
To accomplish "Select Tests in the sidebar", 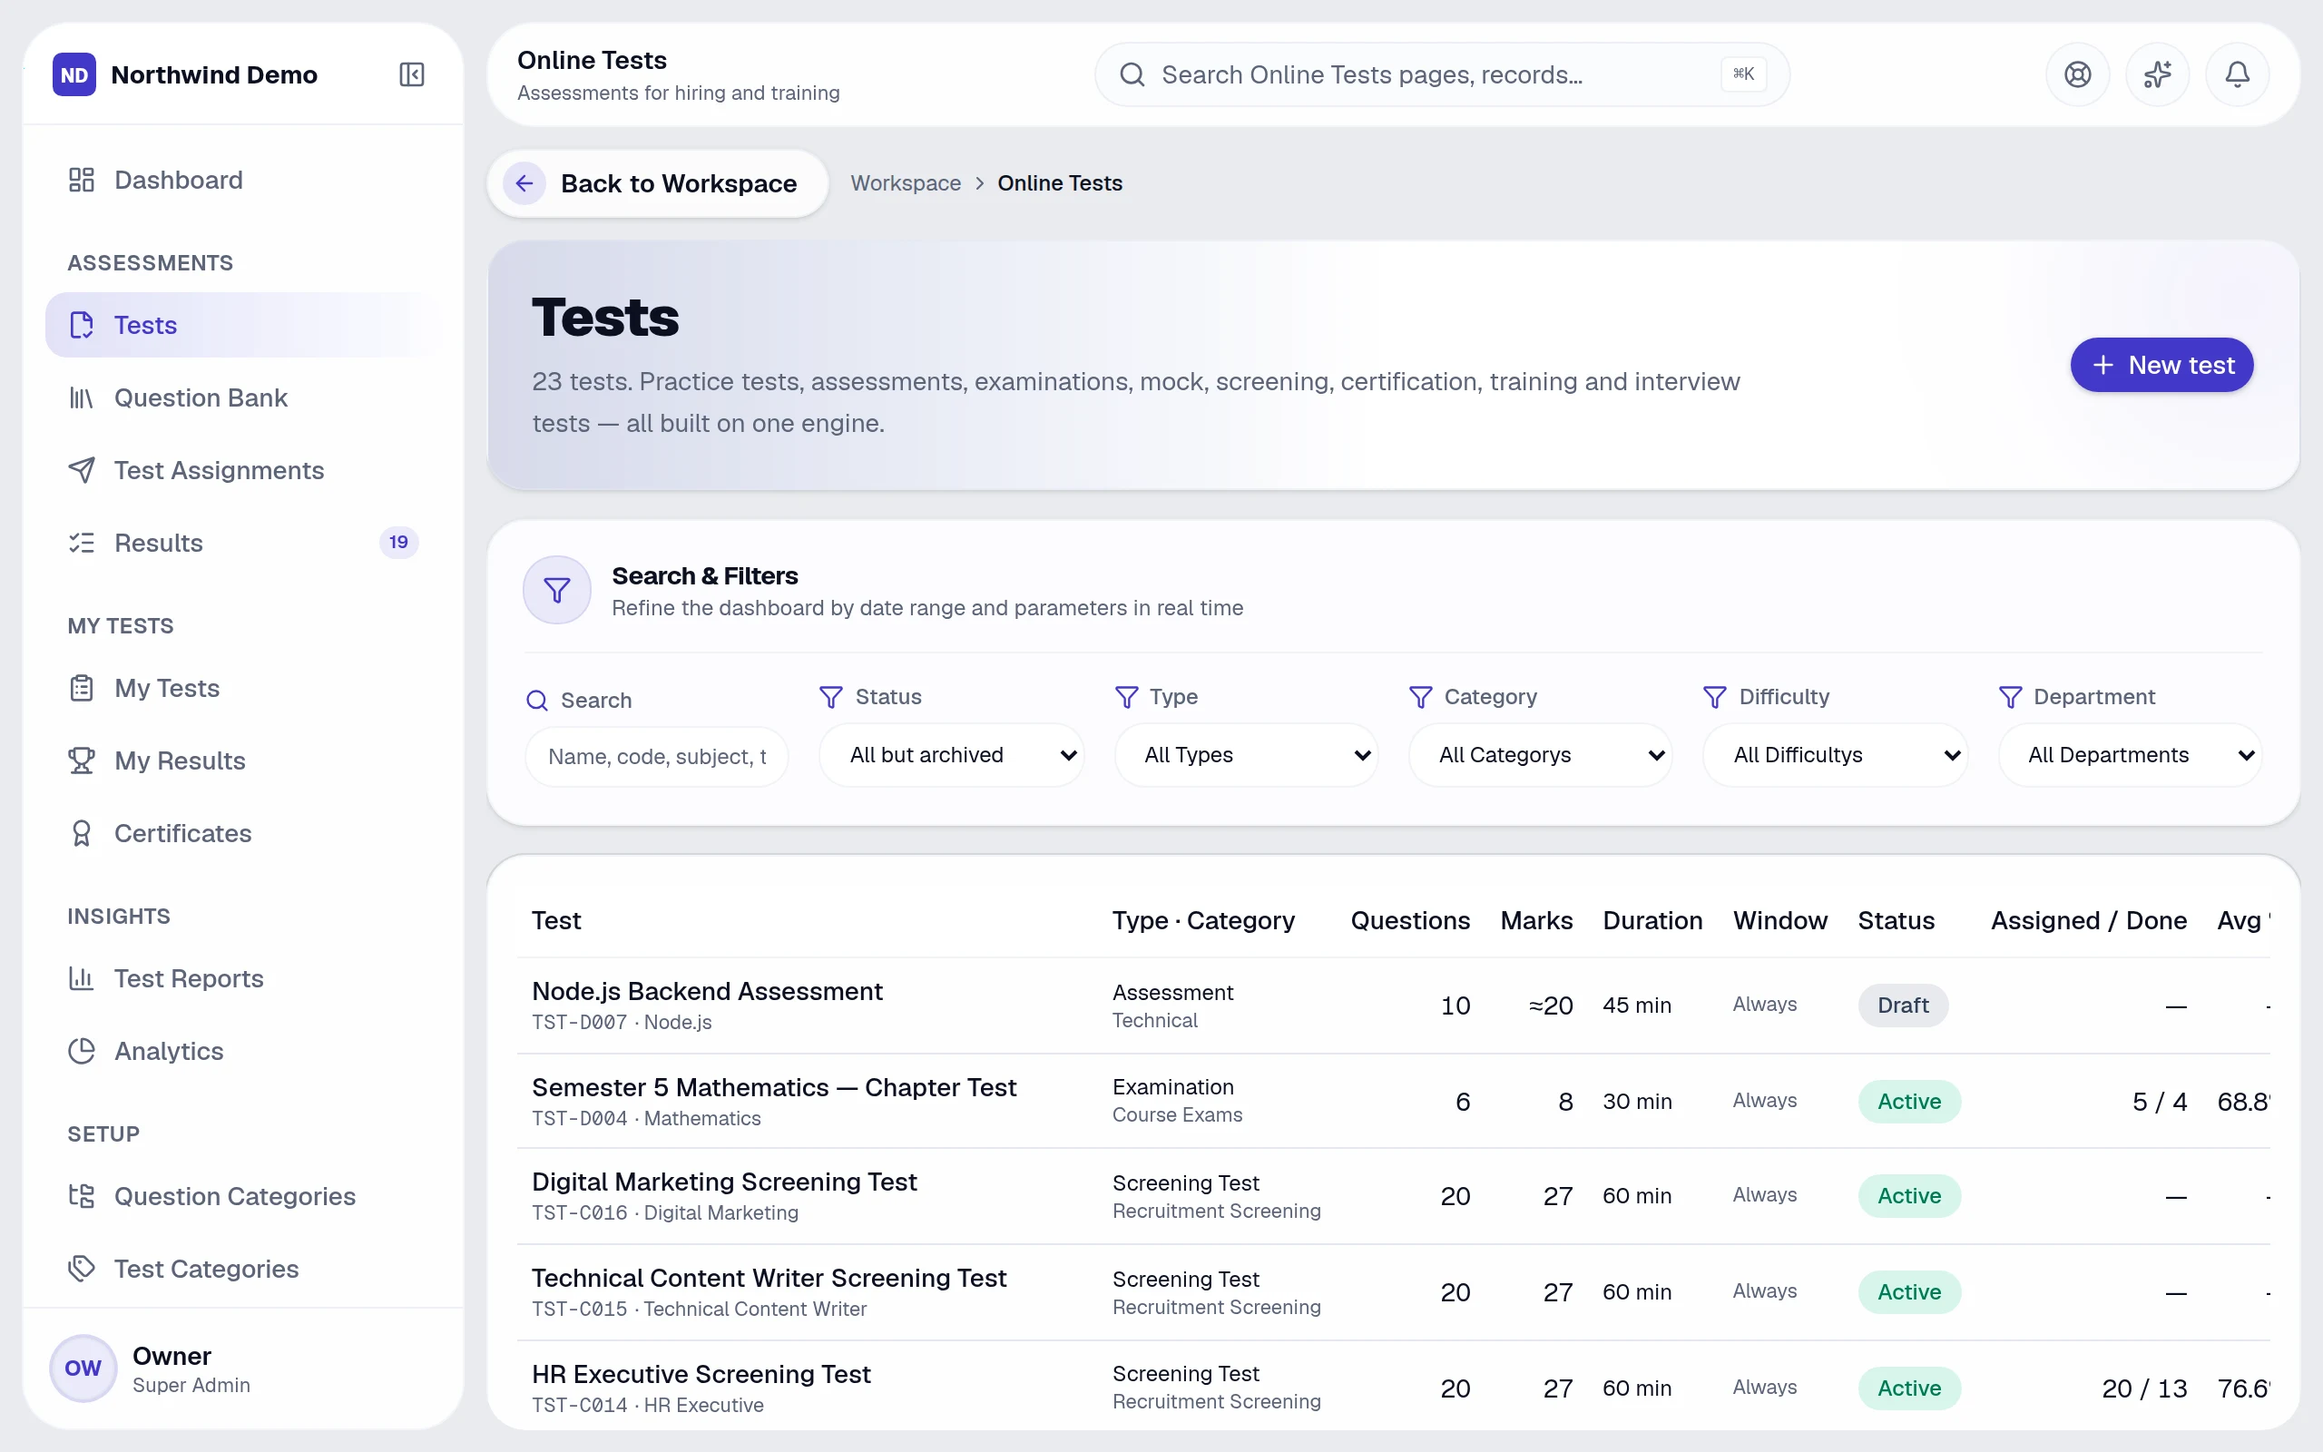I will [243, 325].
